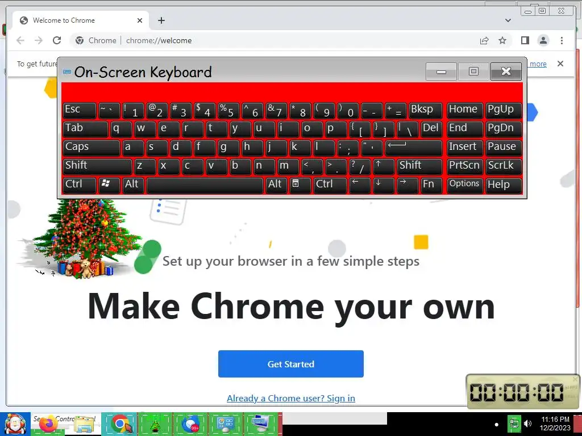The width and height of the screenshot is (582, 436).
Task: Toggle Chrome's side panel icon
Action: (525, 40)
